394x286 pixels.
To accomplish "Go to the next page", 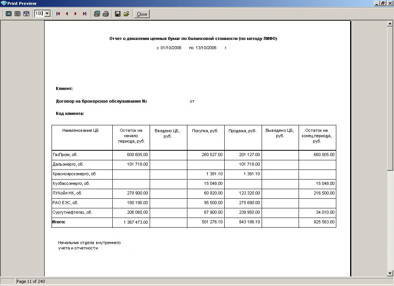I will click(x=76, y=13).
